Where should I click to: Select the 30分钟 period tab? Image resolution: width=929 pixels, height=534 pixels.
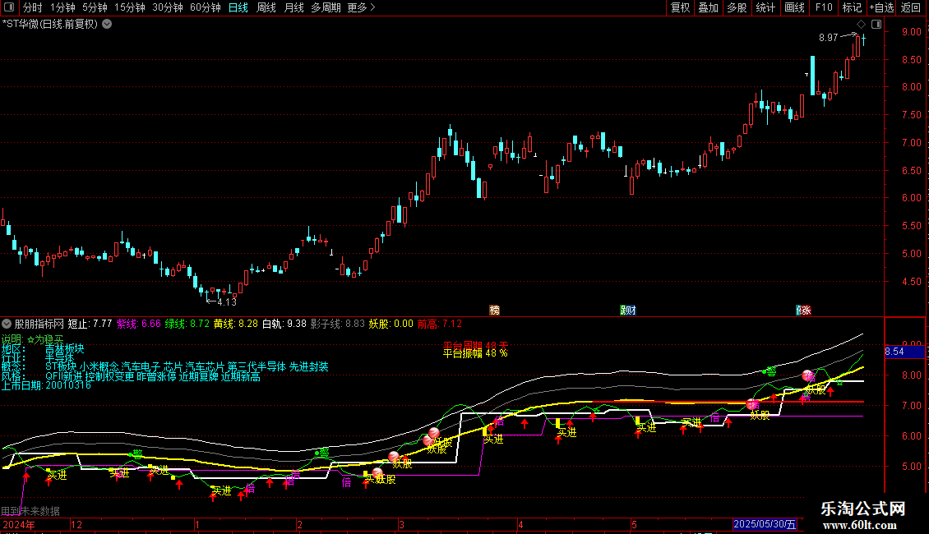(x=168, y=7)
